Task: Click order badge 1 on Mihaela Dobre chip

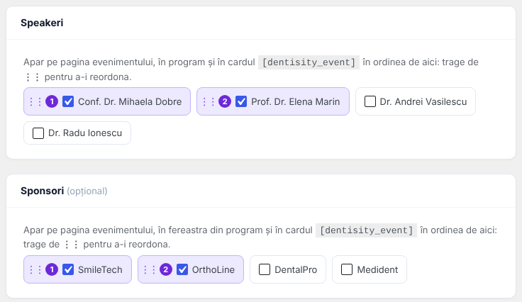Action: pyautogui.click(x=52, y=101)
